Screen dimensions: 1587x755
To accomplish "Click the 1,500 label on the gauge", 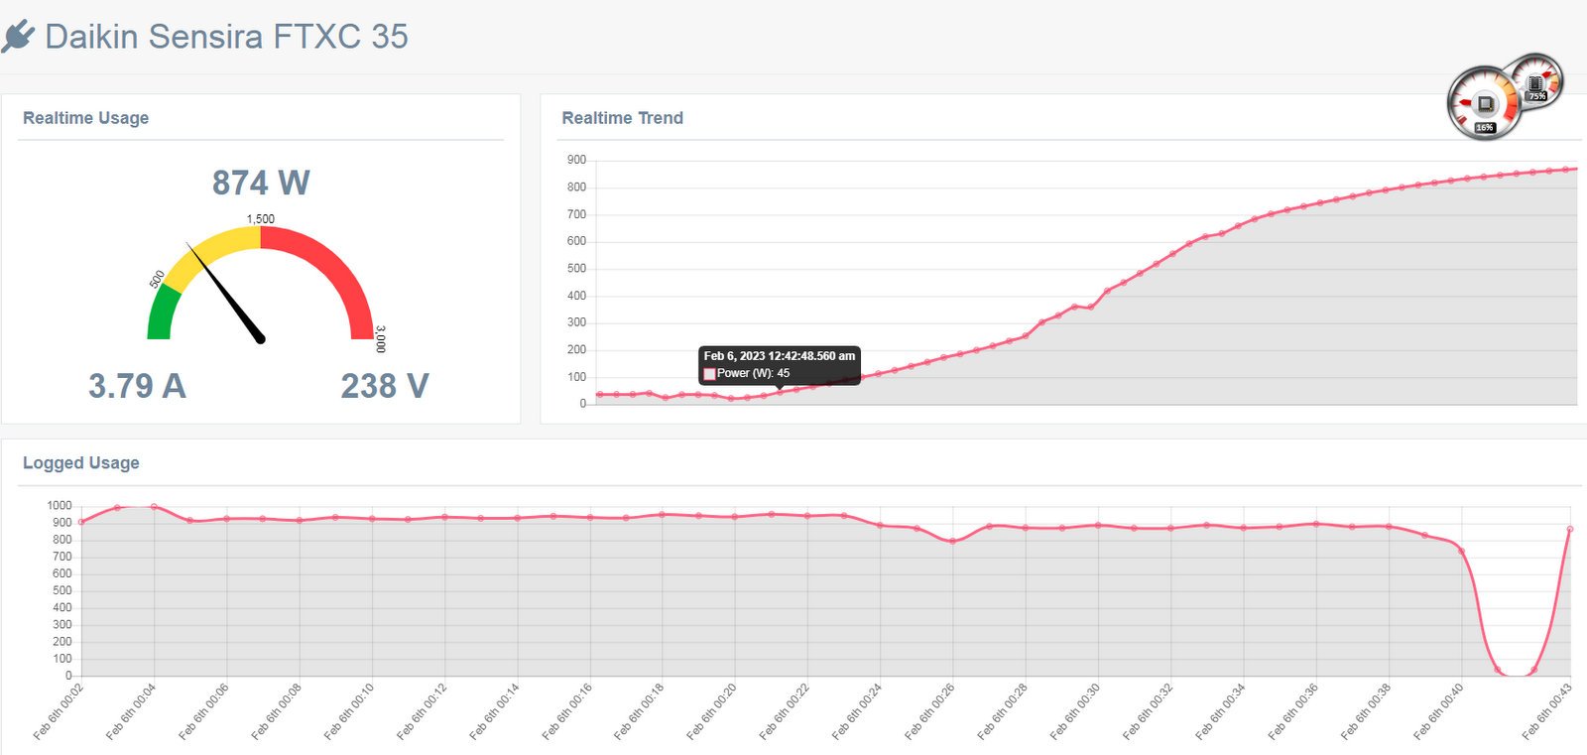I will click(261, 219).
